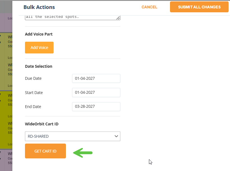Image resolution: width=230 pixels, height=171 pixels.
Task: Submit all changes in Bulk Actions
Action: pyautogui.click(x=199, y=7)
